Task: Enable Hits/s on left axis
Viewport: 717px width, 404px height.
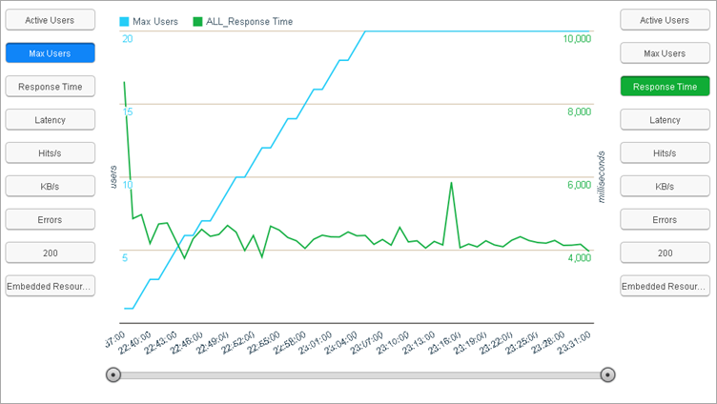Action: click(x=51, y=152)
